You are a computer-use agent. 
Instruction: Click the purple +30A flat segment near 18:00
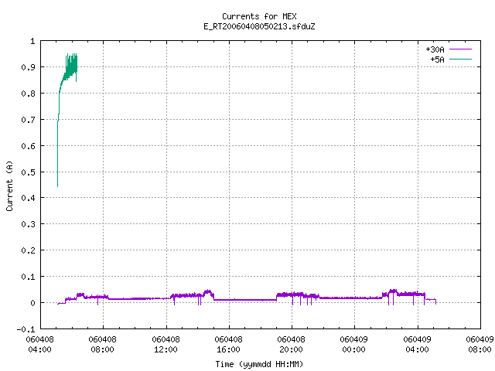click(x=245, y=300)
